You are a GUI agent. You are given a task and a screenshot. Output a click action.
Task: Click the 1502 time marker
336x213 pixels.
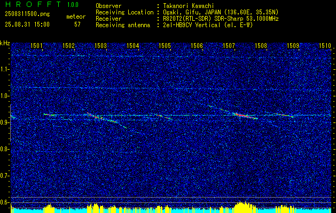(x=68, y=45)
